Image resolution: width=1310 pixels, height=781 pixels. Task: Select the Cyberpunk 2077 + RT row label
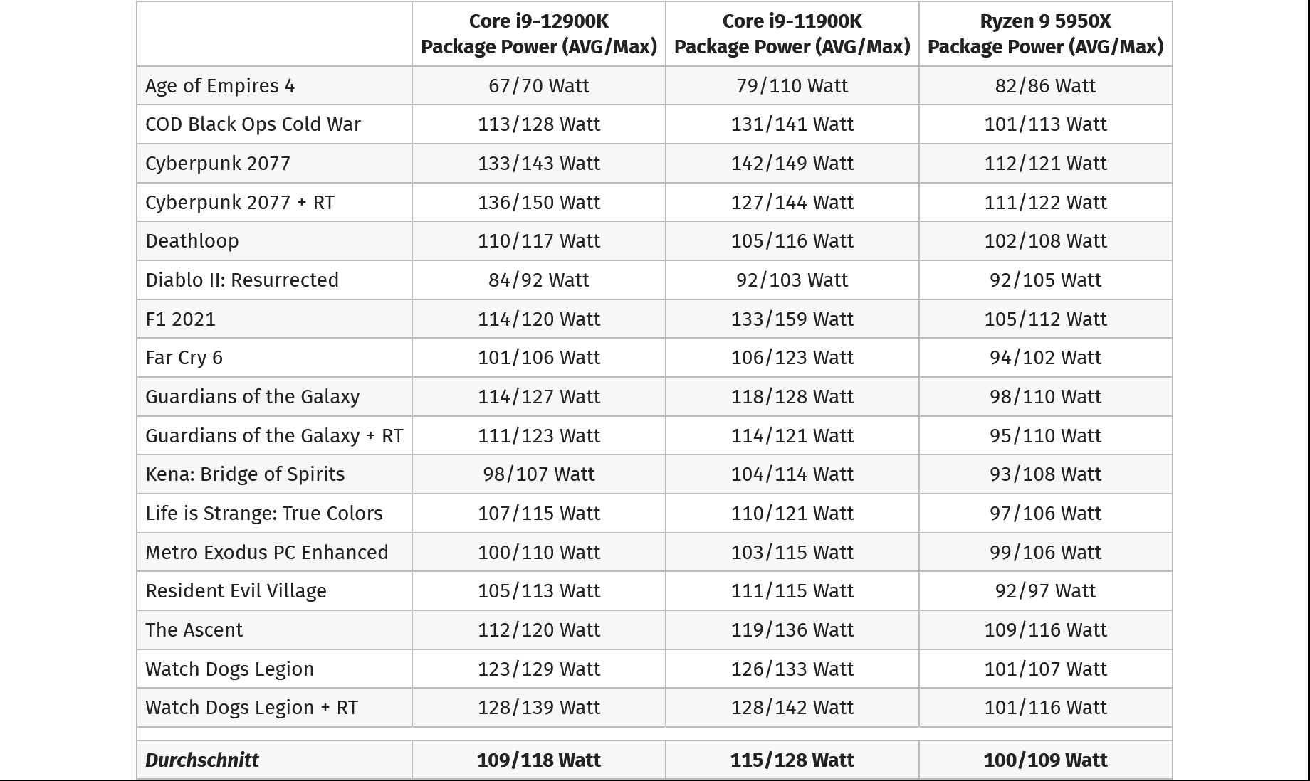pos(240,203)
